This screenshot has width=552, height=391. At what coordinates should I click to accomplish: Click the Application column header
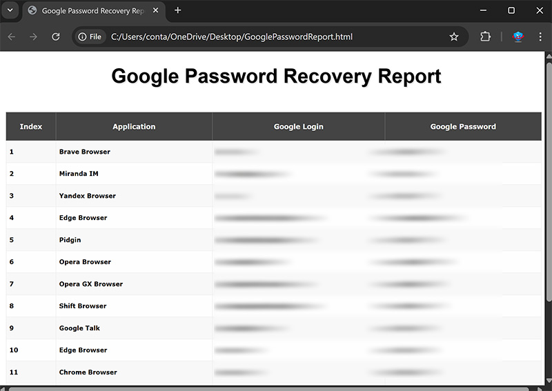click(x=134, y=127)
